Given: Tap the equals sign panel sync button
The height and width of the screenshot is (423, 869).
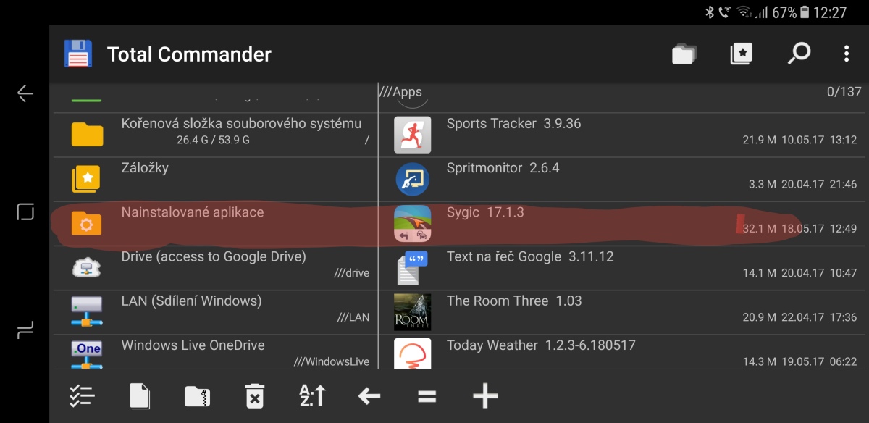Looking at the screenshot, I should [427, 396].
